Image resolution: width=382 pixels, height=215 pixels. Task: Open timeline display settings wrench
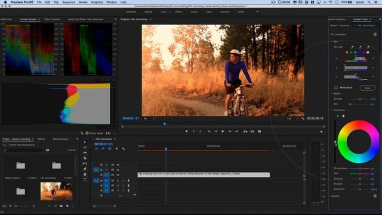pos(124,149)
